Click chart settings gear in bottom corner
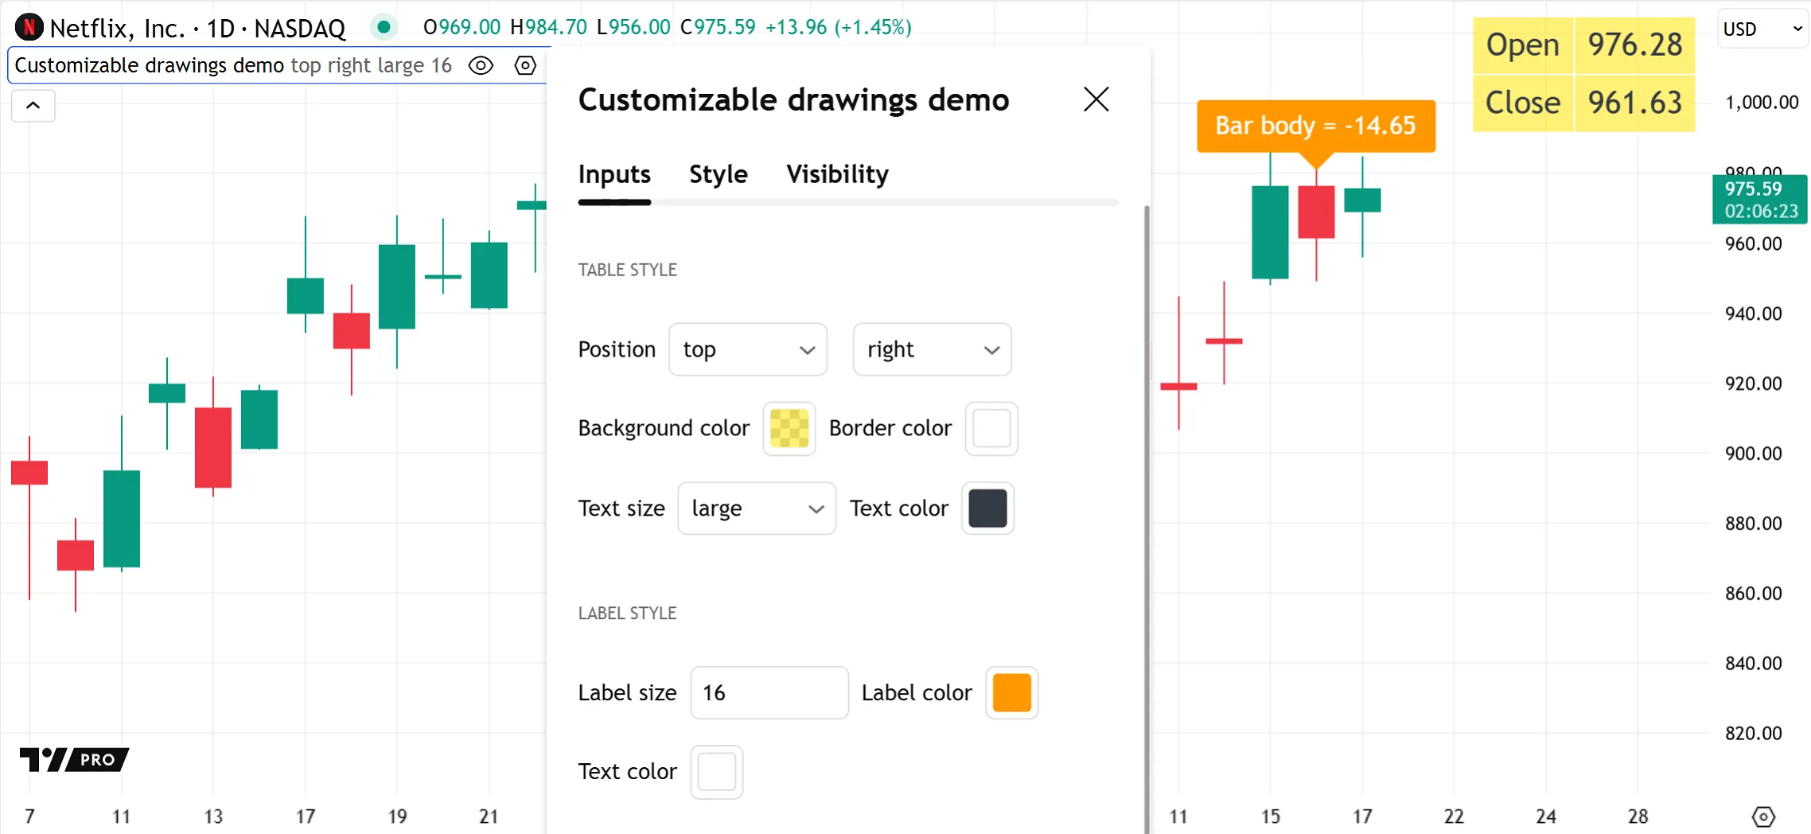 coord(1763,816)
